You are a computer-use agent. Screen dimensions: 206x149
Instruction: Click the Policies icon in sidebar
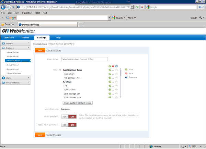click(3, 48)
